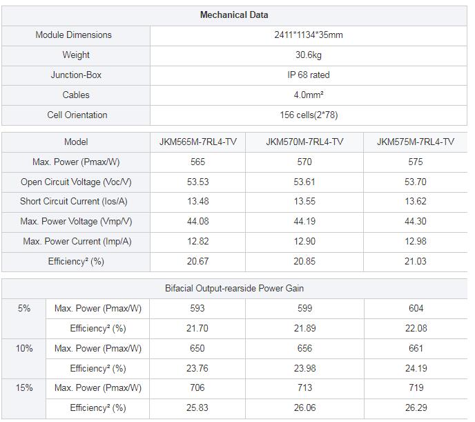This screenshot has width=475, height=422.
Task: Click the 12.82 max power current value
Action: coord(198,241)
